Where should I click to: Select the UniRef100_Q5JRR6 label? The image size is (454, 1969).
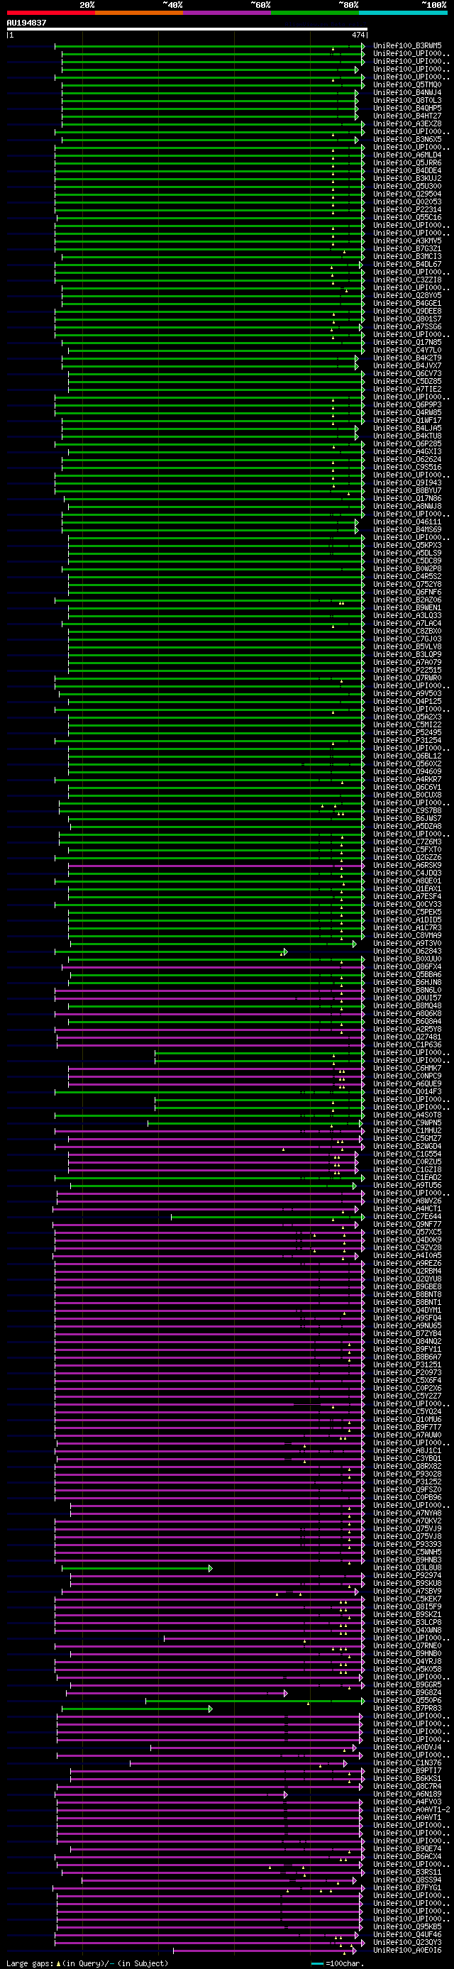(407, 162)
